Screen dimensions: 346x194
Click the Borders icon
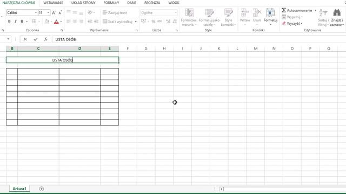pos(34,22)
